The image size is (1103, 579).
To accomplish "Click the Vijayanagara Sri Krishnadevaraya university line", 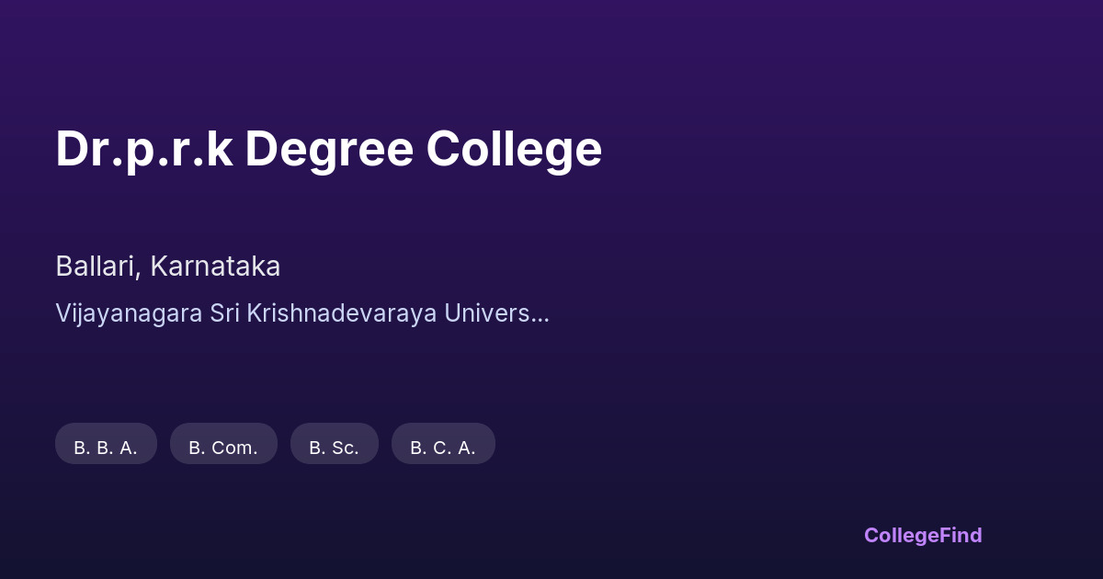I will click(301, 312).
